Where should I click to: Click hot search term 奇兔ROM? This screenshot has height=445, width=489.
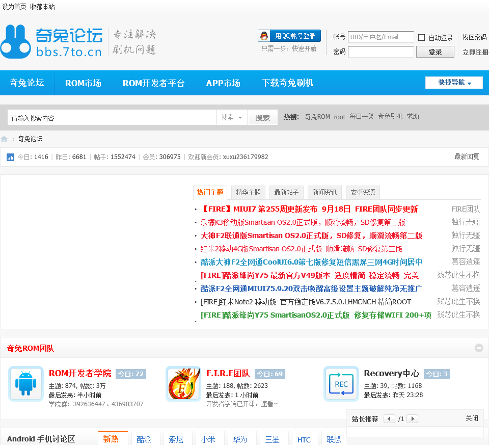[317, 117]
